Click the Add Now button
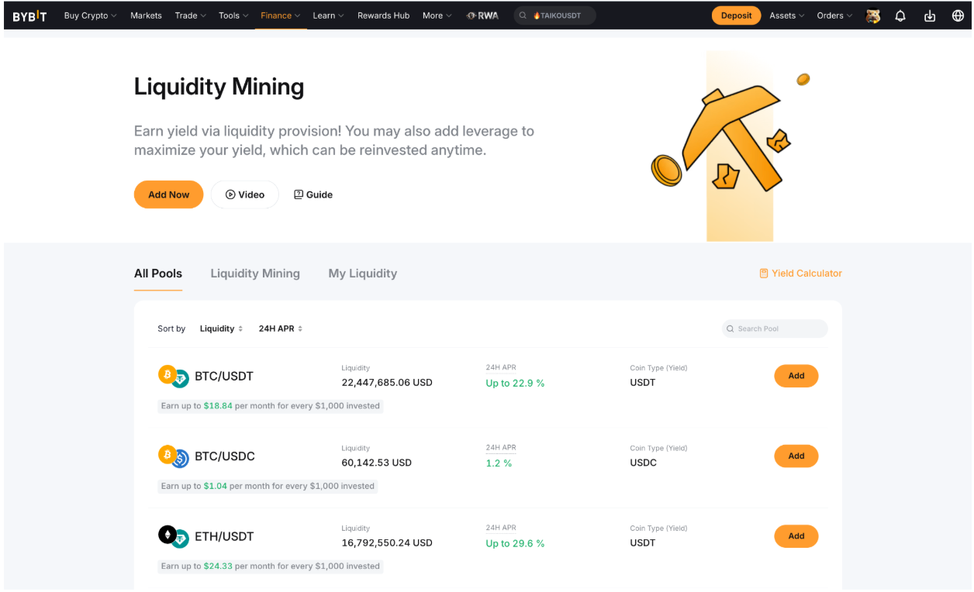The height and width of the screenshot is (592, 974). [x=168, y=194]
